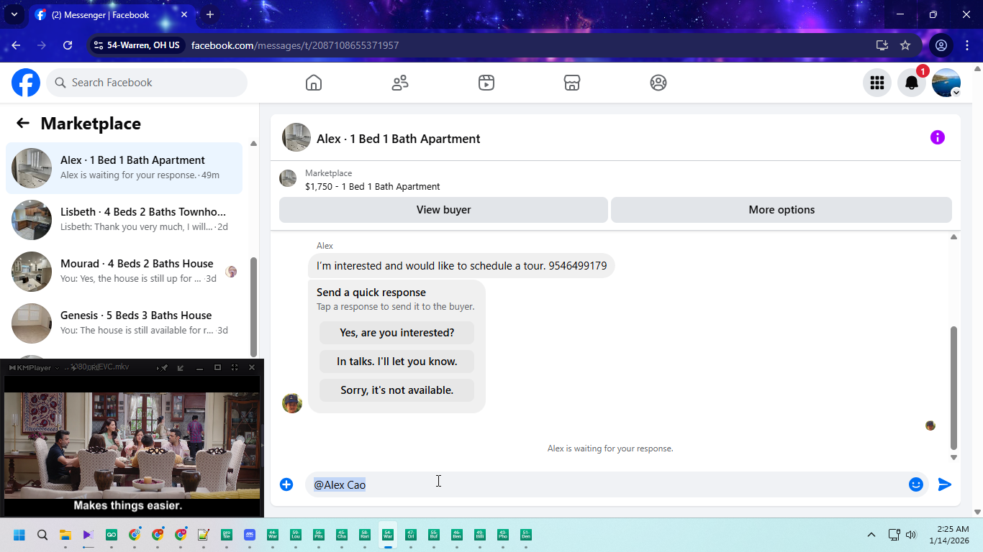Go to the Home feed icon
This screenshot has width=983, height=552.
314,83
